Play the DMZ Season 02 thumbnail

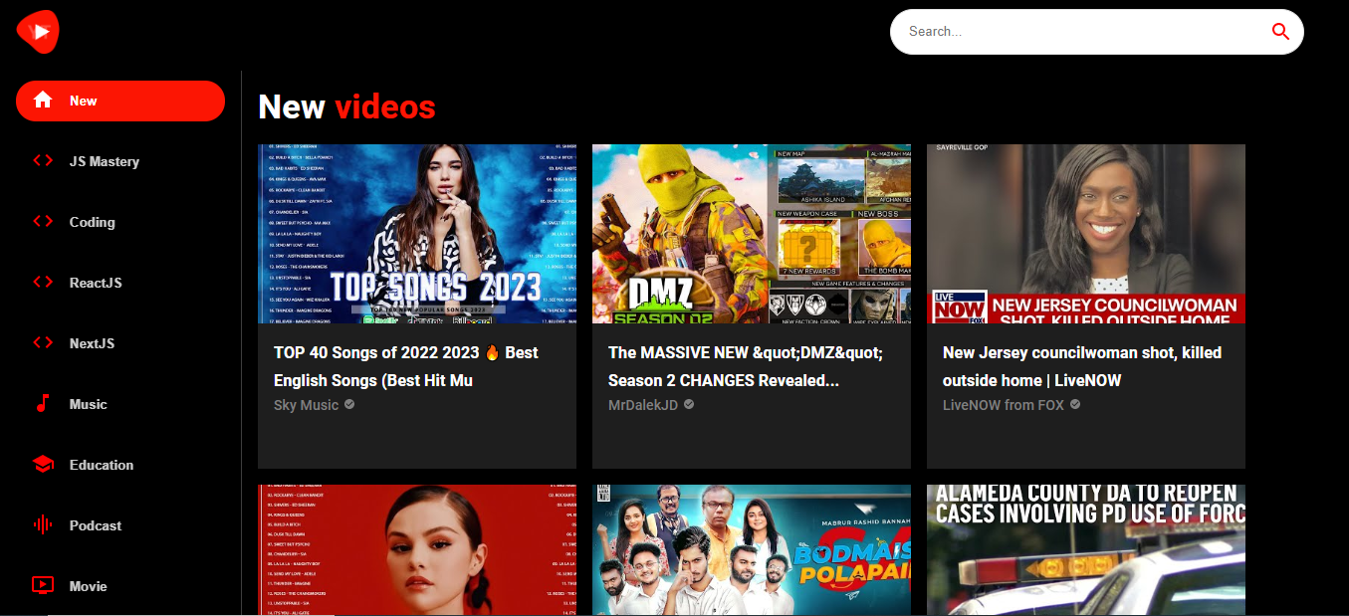coord(752,234)
